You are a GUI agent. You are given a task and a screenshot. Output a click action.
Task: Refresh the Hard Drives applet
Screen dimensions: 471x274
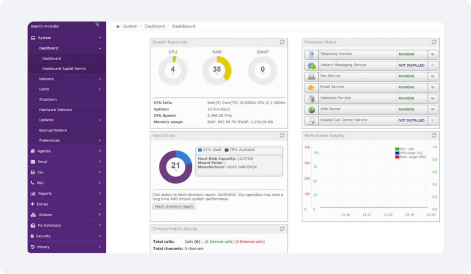tap(282, 136)
